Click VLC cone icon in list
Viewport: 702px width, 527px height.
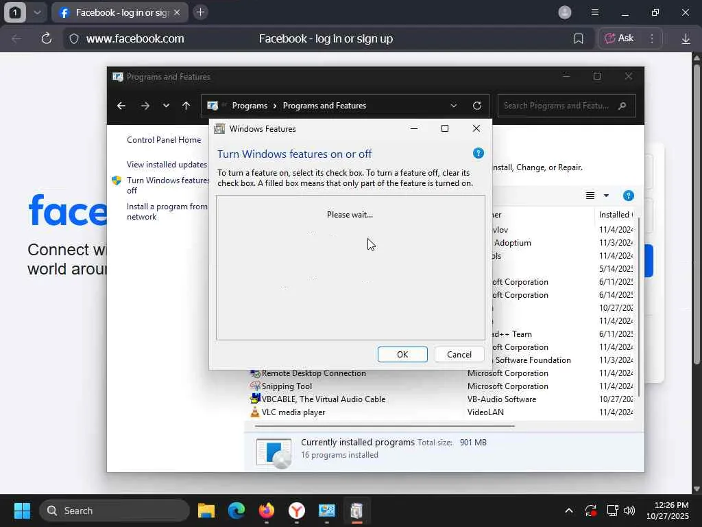(255, 412)
